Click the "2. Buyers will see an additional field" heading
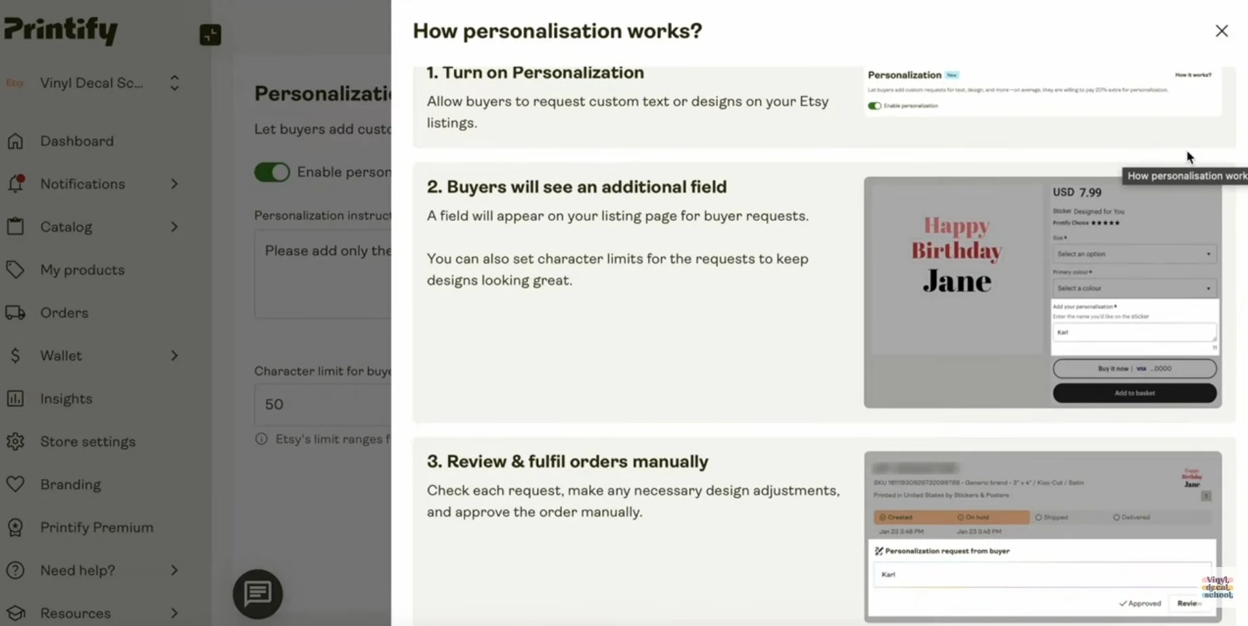 point(577,187)
